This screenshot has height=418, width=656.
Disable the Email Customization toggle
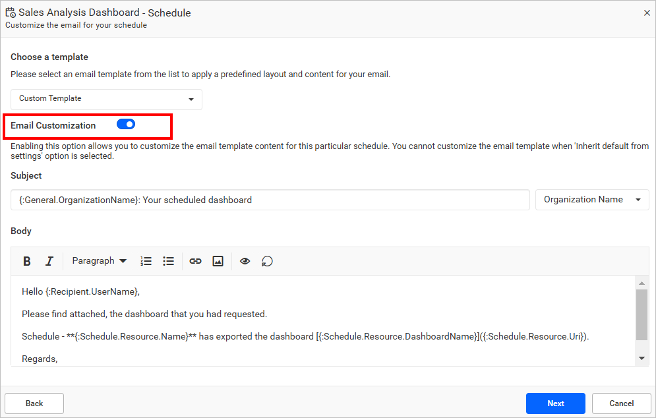pos(125,124)
